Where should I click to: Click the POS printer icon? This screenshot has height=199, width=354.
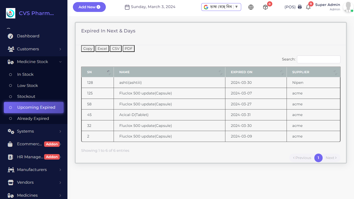coord(300,7)
